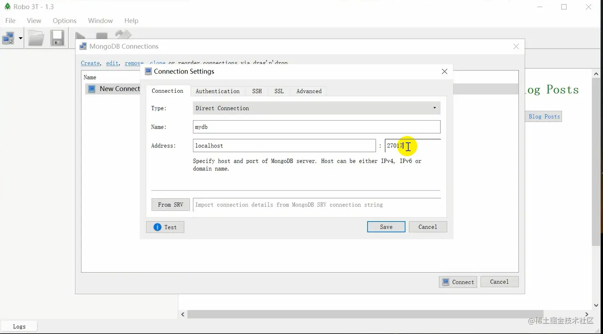Screen dimensions: 603x334
Task: Click the save floppy disk toolbar icon
Action: click(x=57, y=38)
